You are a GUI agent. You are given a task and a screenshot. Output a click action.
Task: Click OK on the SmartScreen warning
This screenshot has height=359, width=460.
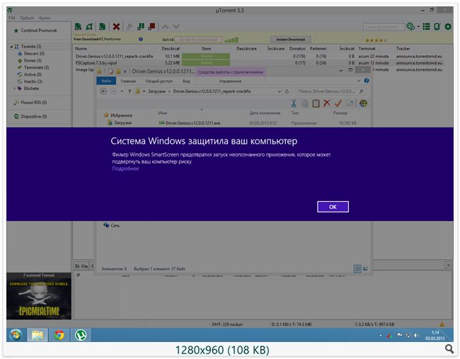(x=333, y=207)
